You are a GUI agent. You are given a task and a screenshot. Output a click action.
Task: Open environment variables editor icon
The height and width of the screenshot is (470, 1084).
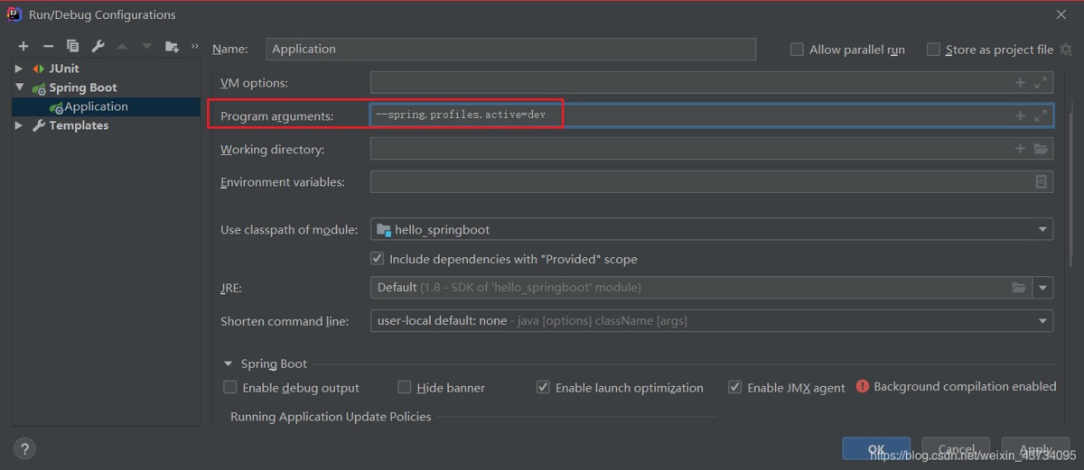coord(1041,181)
